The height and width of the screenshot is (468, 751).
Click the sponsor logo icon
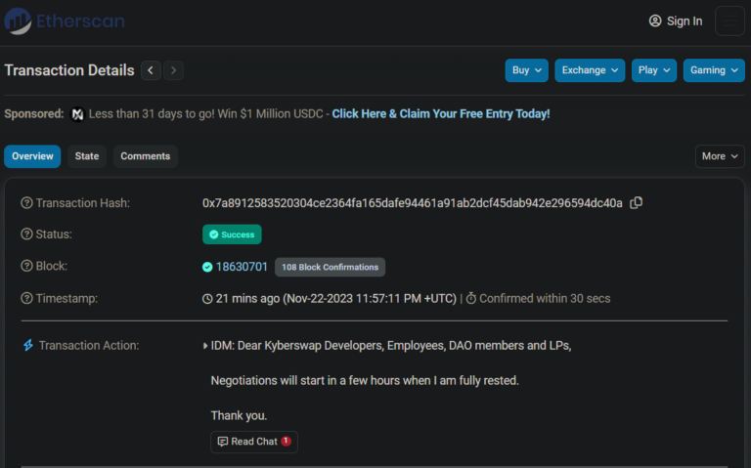coord(77,114)
